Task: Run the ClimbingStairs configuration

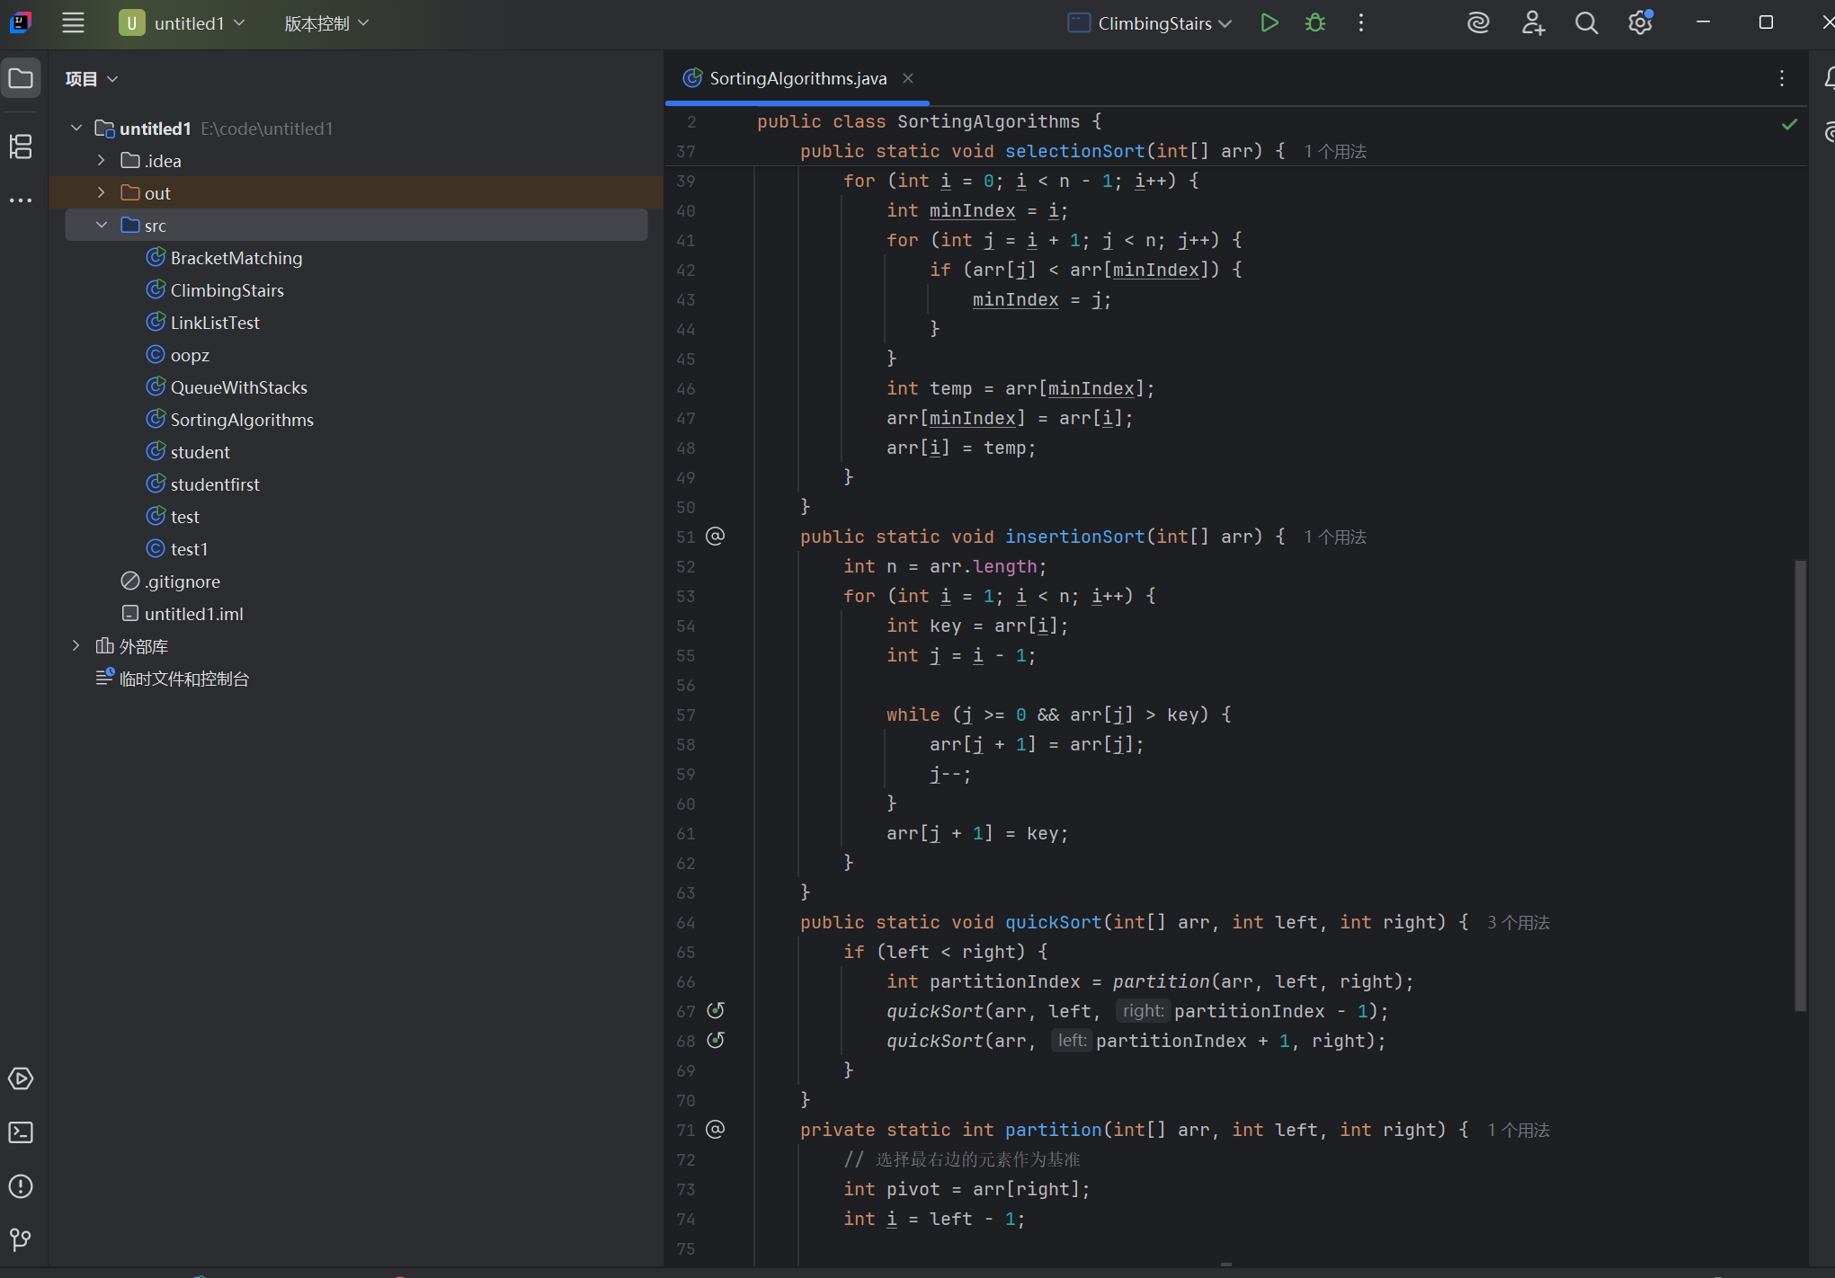Action: (x=1269, y=23)
